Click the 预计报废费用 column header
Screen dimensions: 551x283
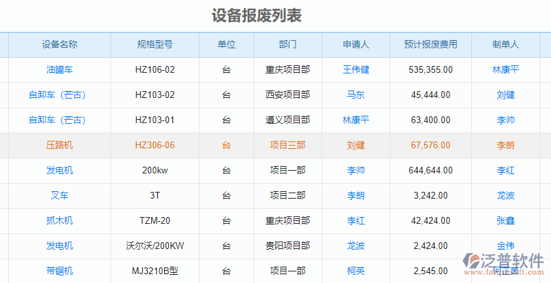click(x=430, y=44)
